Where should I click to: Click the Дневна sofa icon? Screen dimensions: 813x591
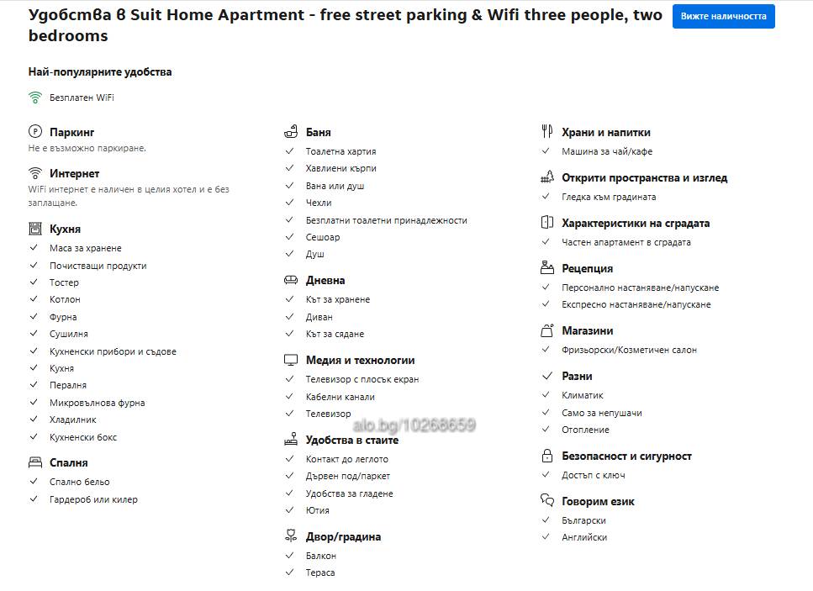(291, 280)
